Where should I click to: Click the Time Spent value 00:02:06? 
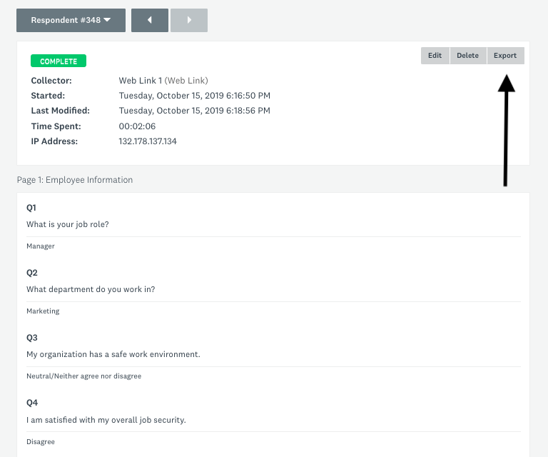click(x=137, y=126)
